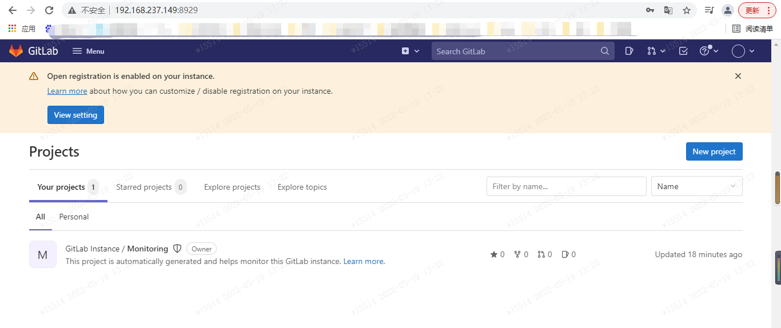The image size is (781, 328).
Task: Open the GitLab Instance / Monitoring project
Action: click(117, 249)
